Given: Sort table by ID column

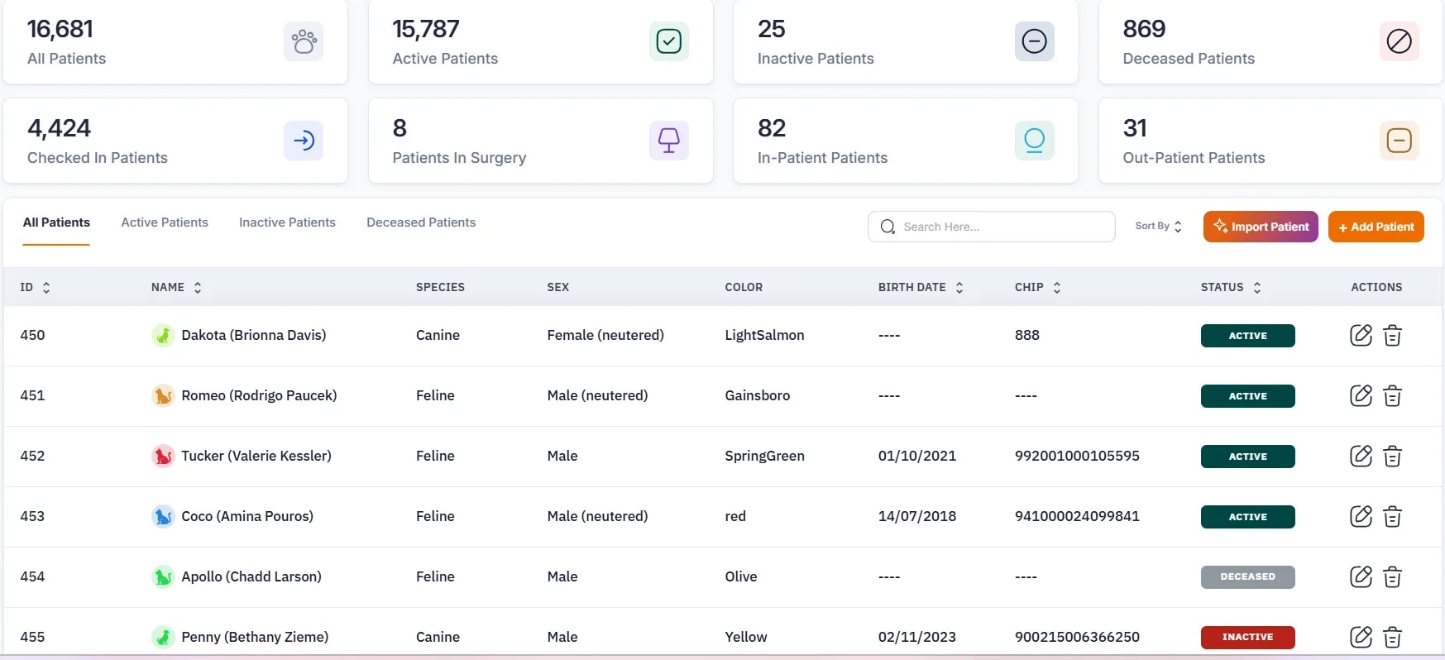Looking at the screenshot, I should click(x=46, y=287).
